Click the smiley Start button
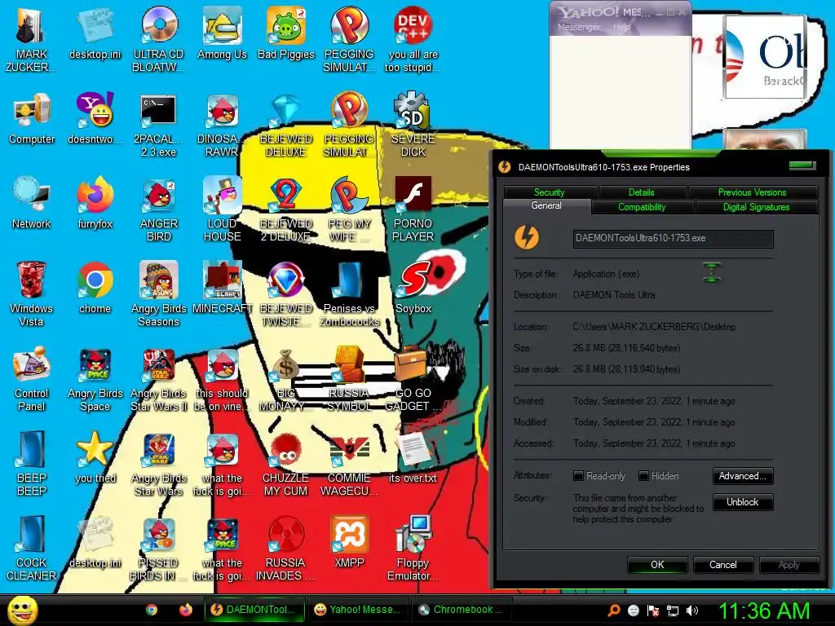 23,610
